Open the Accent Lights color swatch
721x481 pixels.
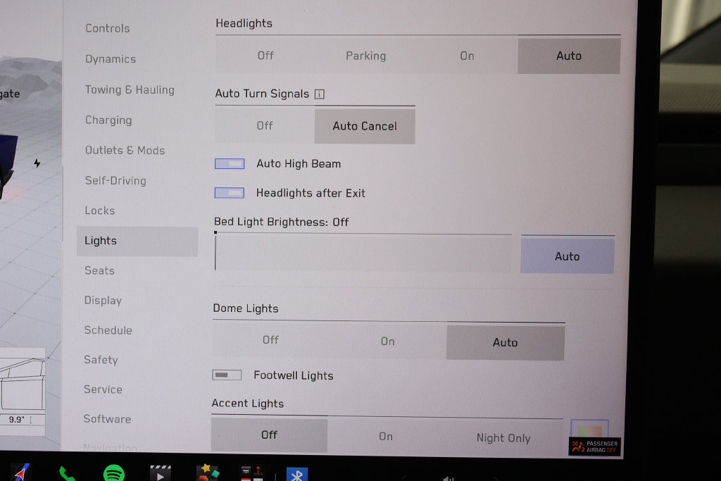[589, 429]
